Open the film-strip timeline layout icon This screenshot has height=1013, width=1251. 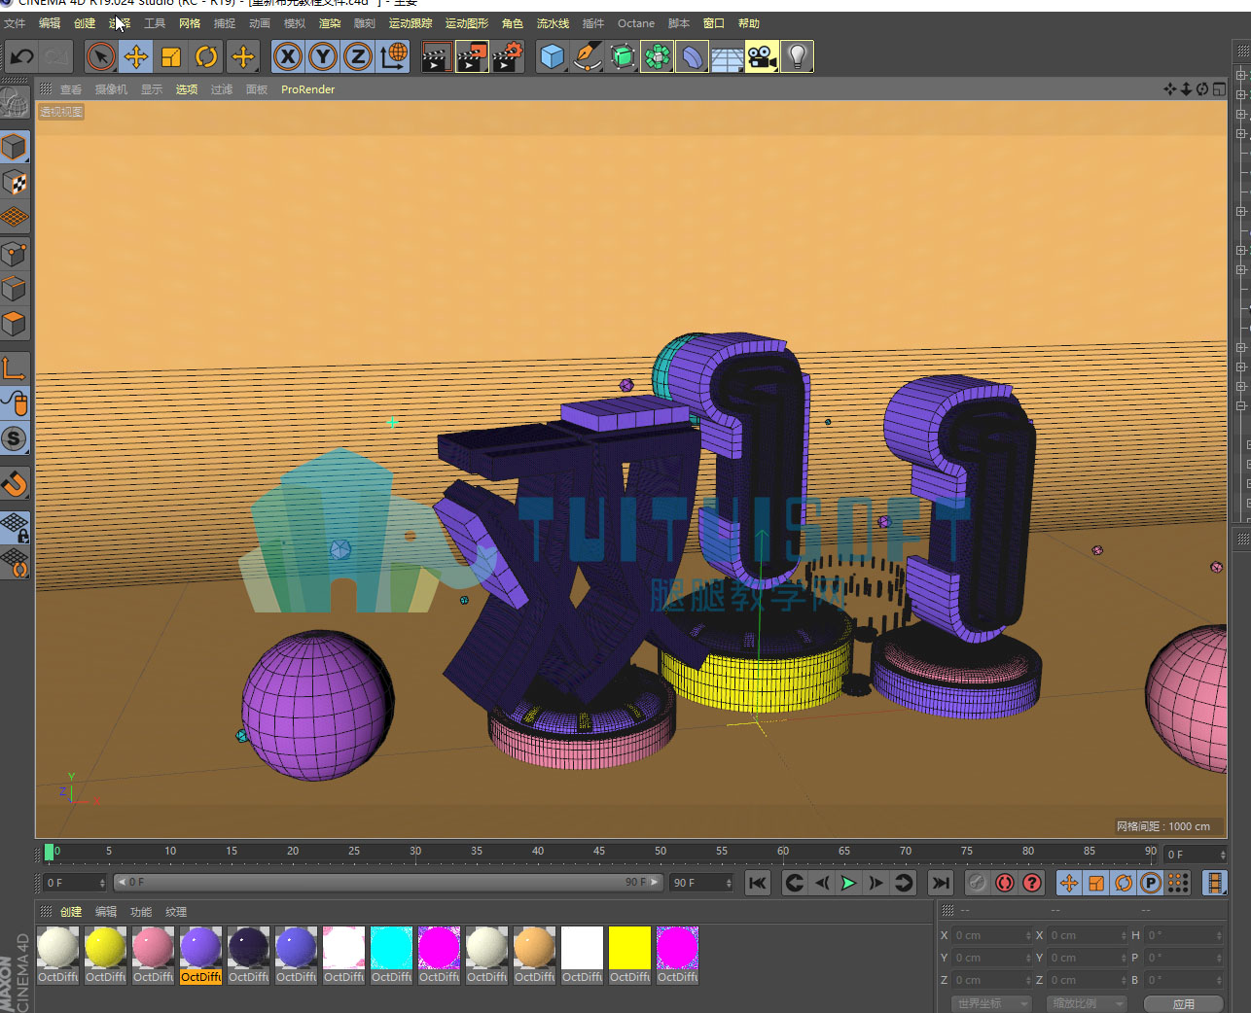(1214, 883)
